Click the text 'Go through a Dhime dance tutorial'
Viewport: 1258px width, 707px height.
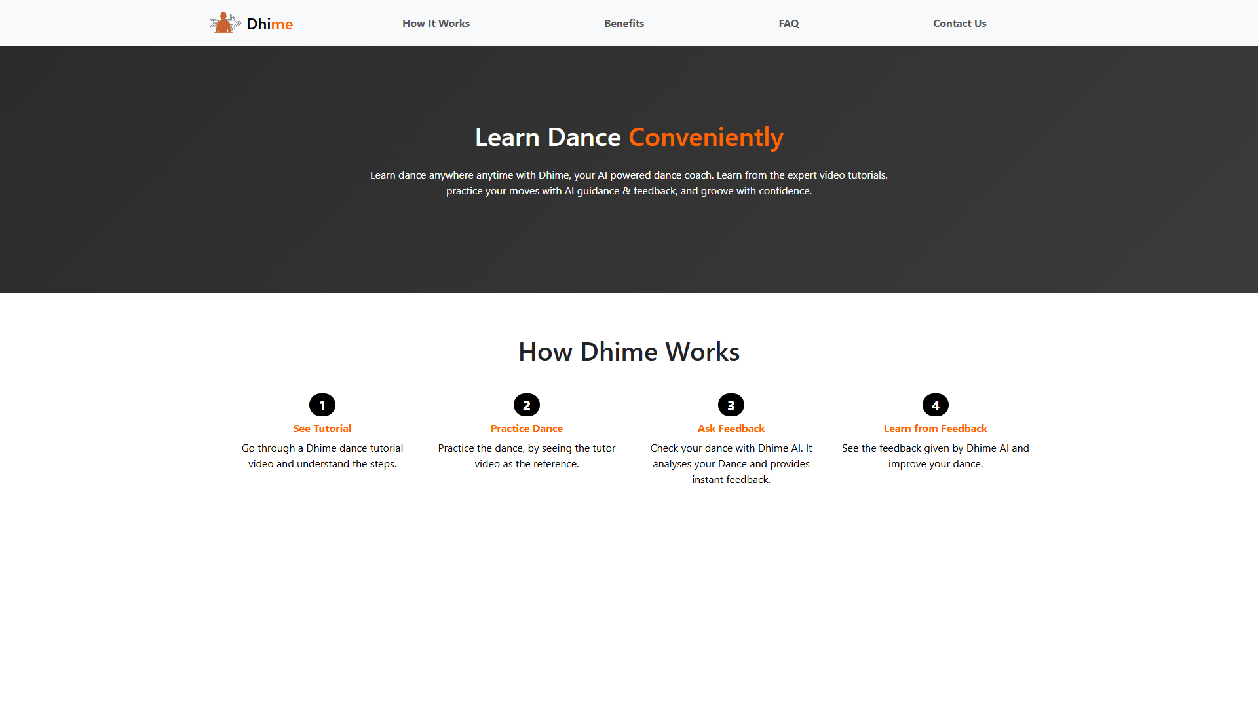coord(322,448)
